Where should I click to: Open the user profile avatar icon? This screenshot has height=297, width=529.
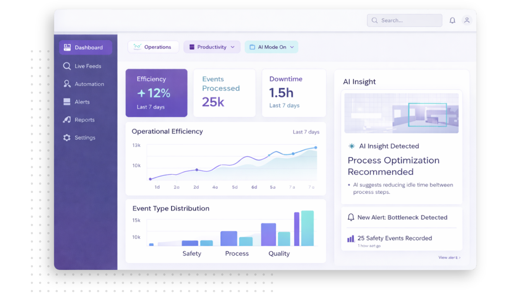point(467,20)
